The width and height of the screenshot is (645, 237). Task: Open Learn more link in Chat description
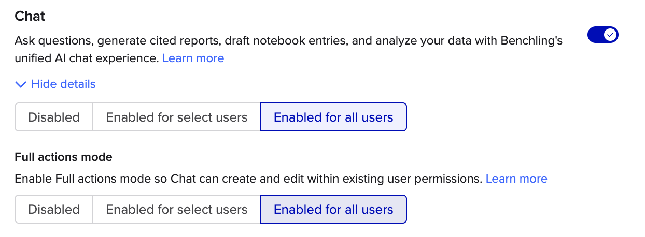(193, 58)
